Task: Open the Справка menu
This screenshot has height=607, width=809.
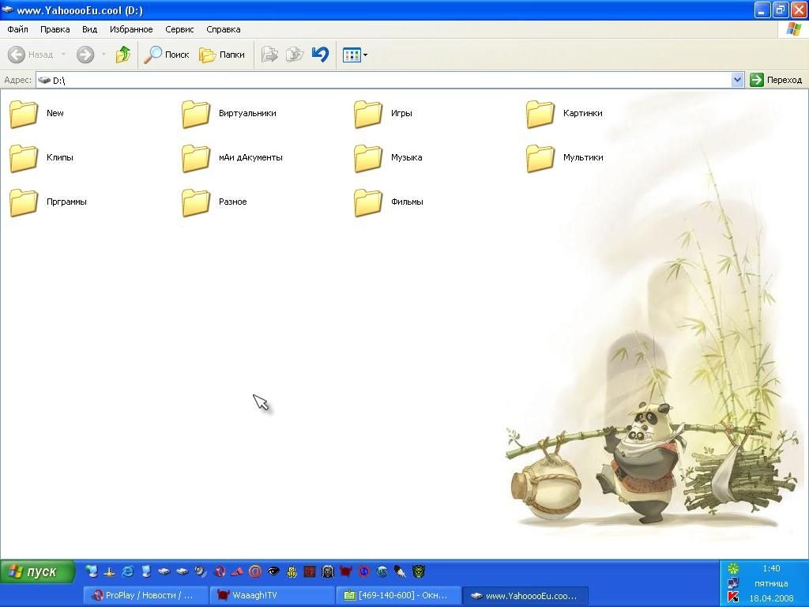Action: coord(224,29)
